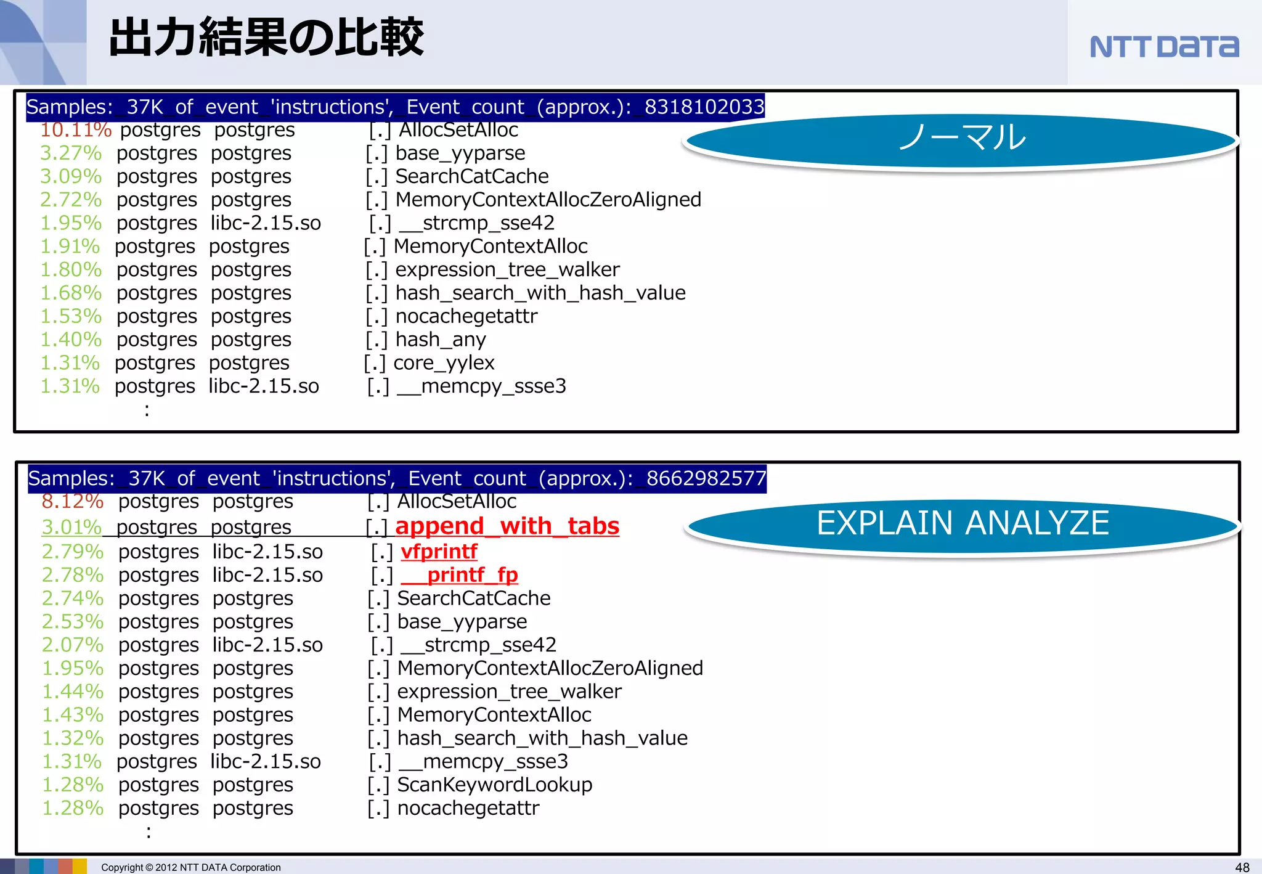Click the 1.43% percentage value
Viewport: 1262px width, 874px height.
(73, 715)
